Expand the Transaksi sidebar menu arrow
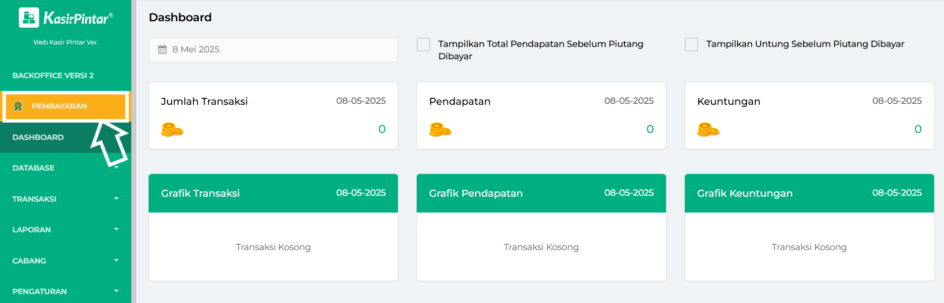The image size is (944, 303). [x=116, y=199]
